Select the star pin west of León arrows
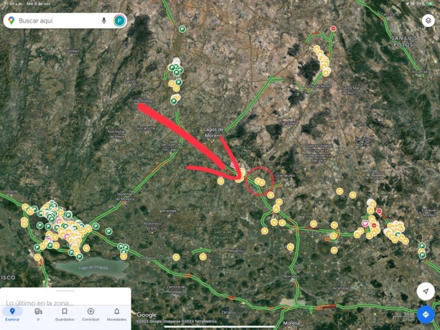Viewport: 440px width, 330px height. click(x=221, y=181)
